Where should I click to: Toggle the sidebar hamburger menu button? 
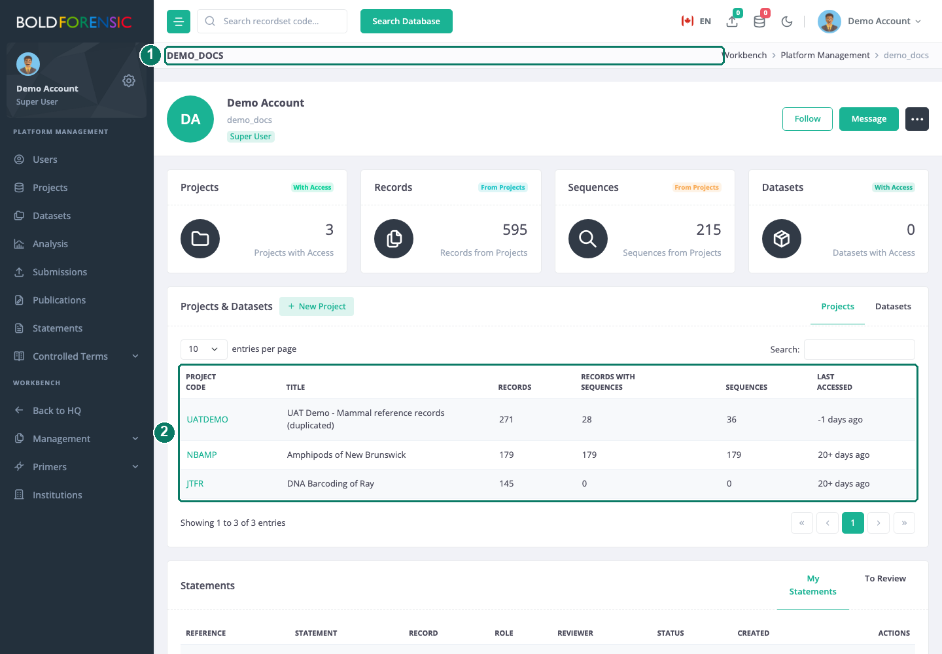[x=179, y=22]
